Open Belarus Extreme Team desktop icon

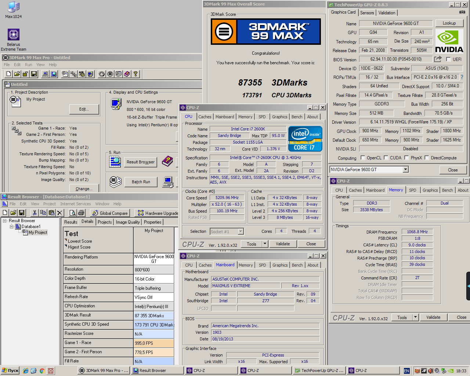[14, 40]
